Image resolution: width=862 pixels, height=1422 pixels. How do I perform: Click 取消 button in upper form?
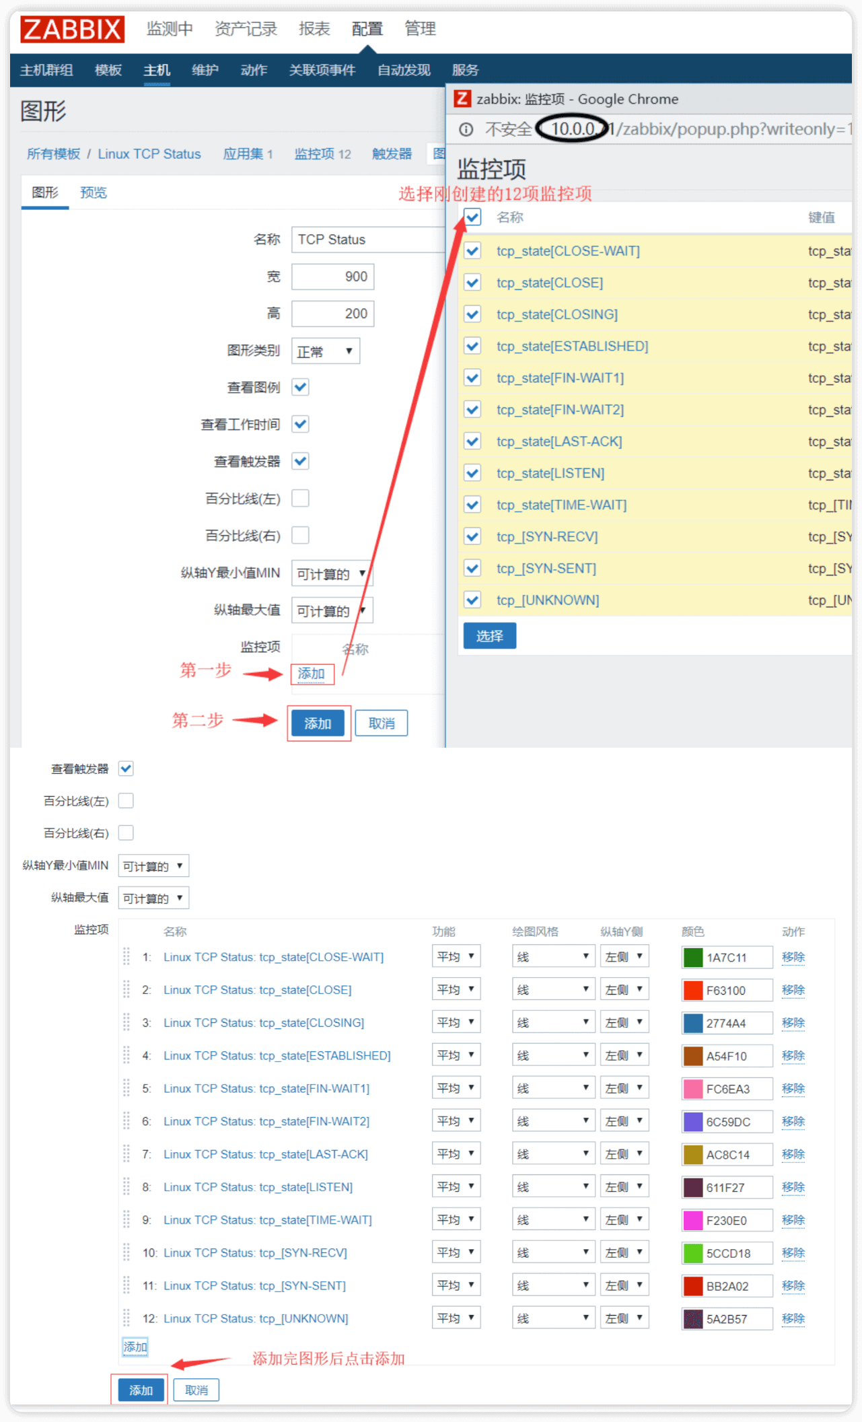[382, 723]
